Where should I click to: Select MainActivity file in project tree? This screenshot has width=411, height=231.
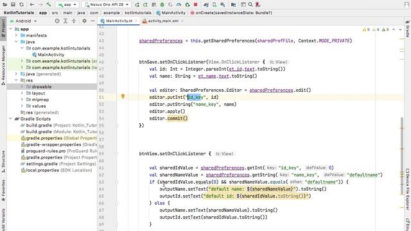point(48,55)
